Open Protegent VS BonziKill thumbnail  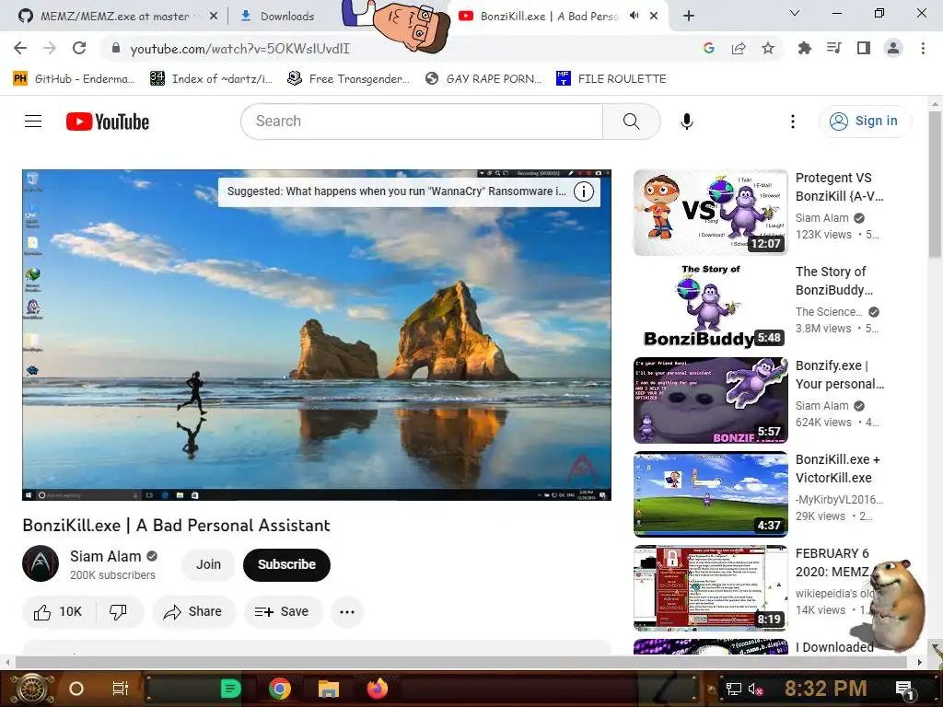710,213
